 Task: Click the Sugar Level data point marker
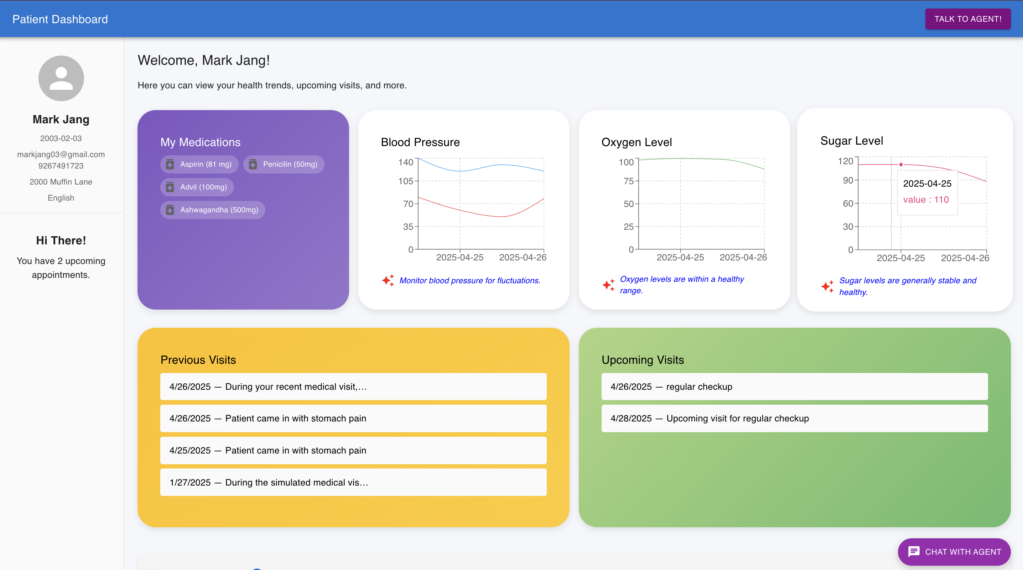coord(901,165)
